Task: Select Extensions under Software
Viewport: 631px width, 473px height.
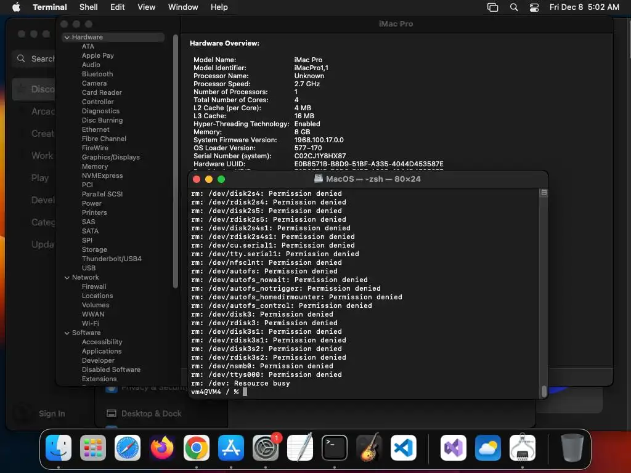Action: tap(99, 379)
